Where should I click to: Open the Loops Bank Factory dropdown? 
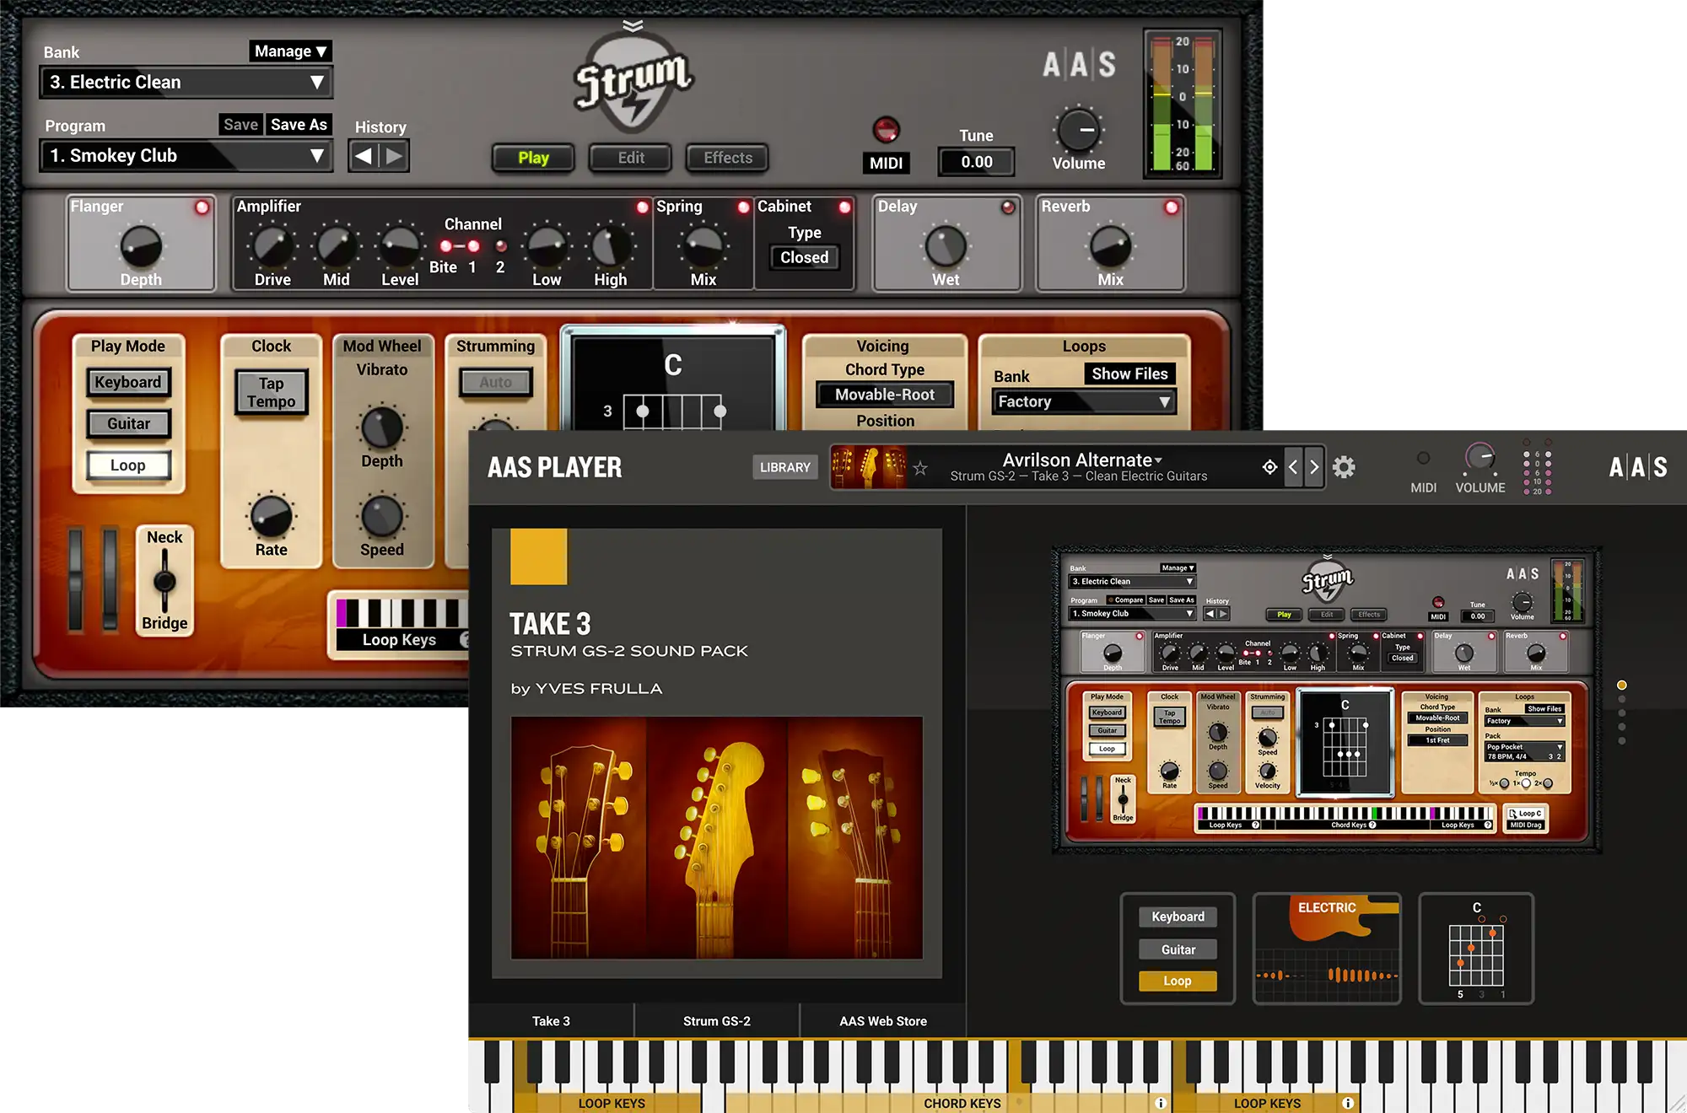tap(1084, 402)
